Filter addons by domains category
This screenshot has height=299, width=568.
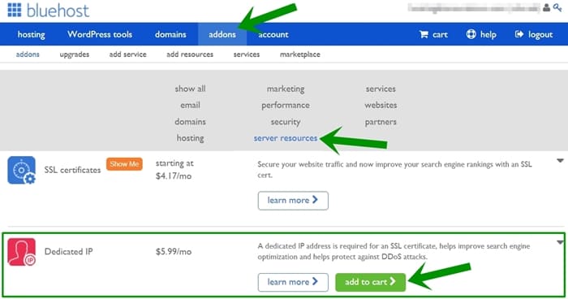[190, 122]
